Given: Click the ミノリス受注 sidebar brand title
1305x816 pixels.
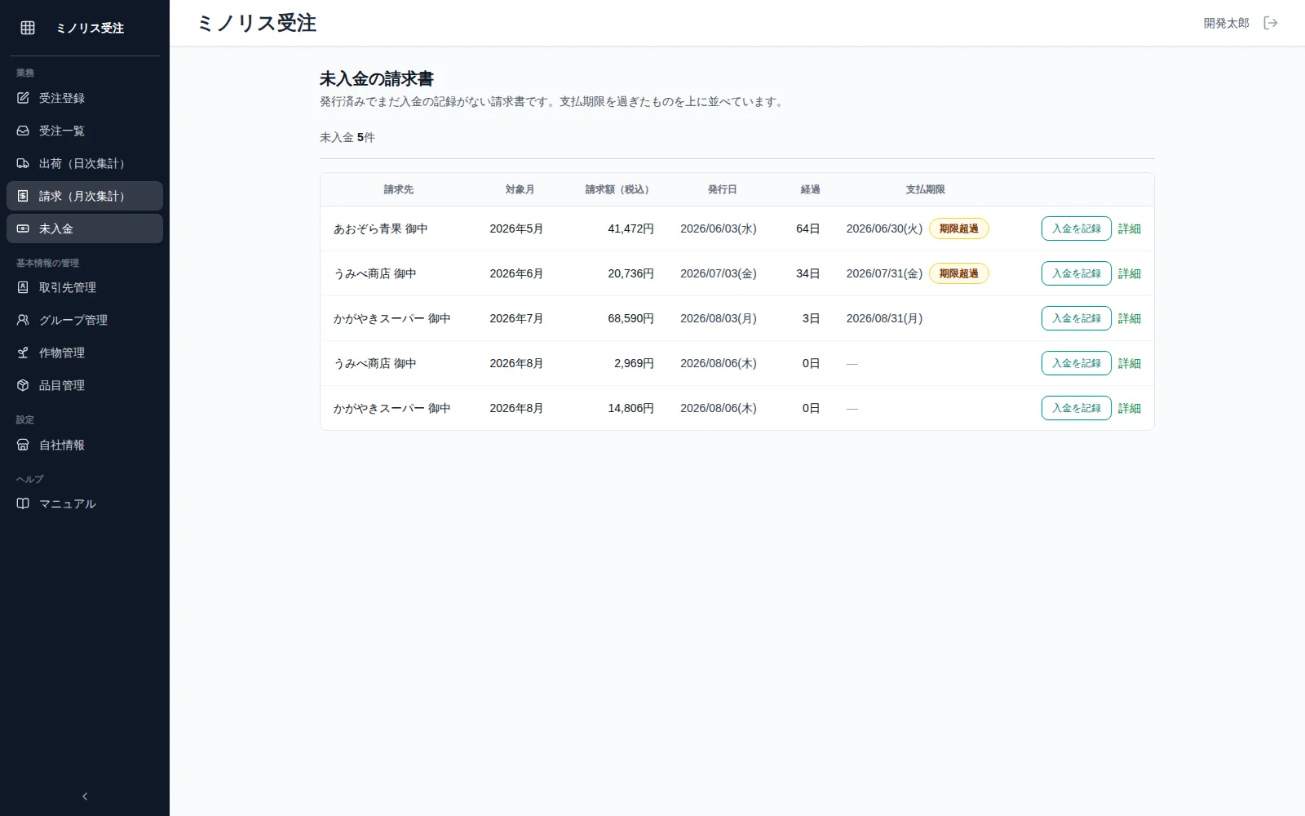Looking at the screenshot, I should 90,28.
